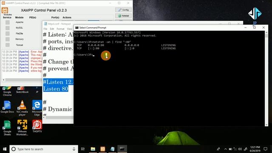
Task: Click the Command Prompt input line
Action: coord(84,55)
